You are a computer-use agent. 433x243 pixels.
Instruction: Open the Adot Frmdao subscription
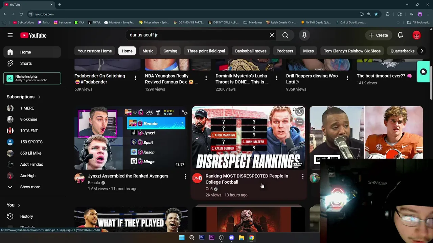click(x=32, y=164)
